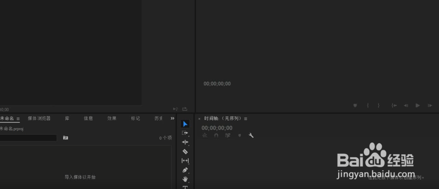Click the find-in-bin folder search icon
The height and width of the screenshot is (189, 439).
65,138
